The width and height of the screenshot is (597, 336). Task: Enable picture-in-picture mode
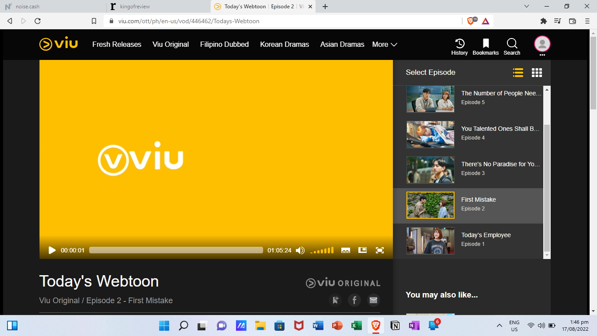point(362,250)
